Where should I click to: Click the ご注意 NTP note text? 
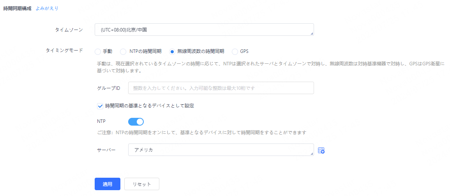(x=201, y=133)
